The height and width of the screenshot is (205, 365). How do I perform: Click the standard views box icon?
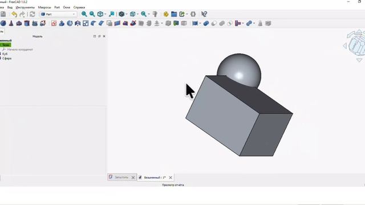click(x=133, y=14)
